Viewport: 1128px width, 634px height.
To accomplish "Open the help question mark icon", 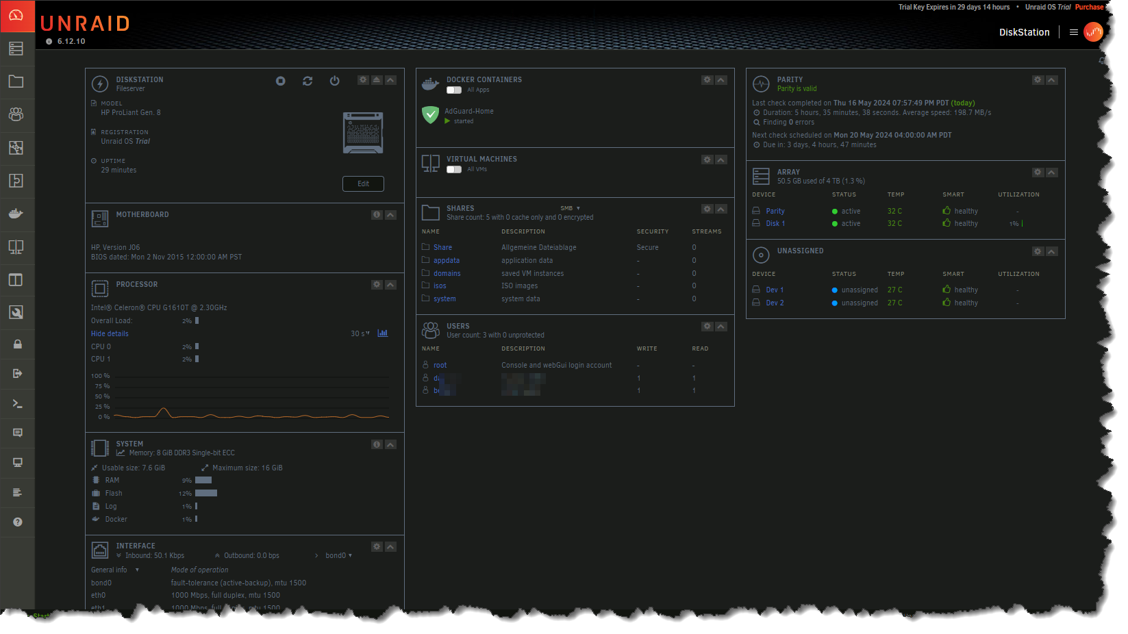I will [18, 522].
